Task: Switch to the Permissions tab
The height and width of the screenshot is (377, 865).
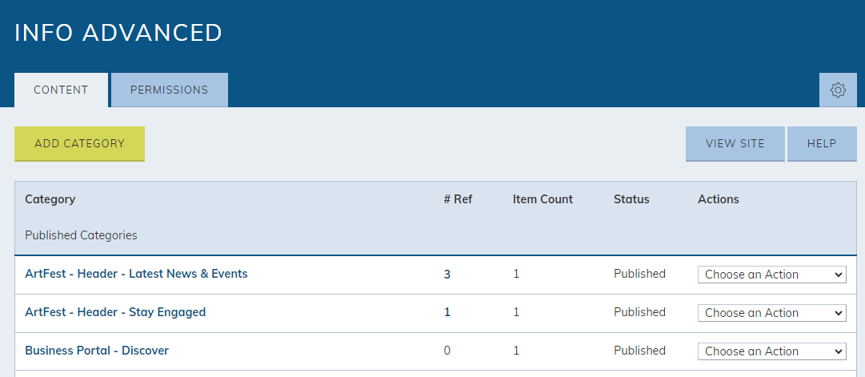Action: point(170,90)
